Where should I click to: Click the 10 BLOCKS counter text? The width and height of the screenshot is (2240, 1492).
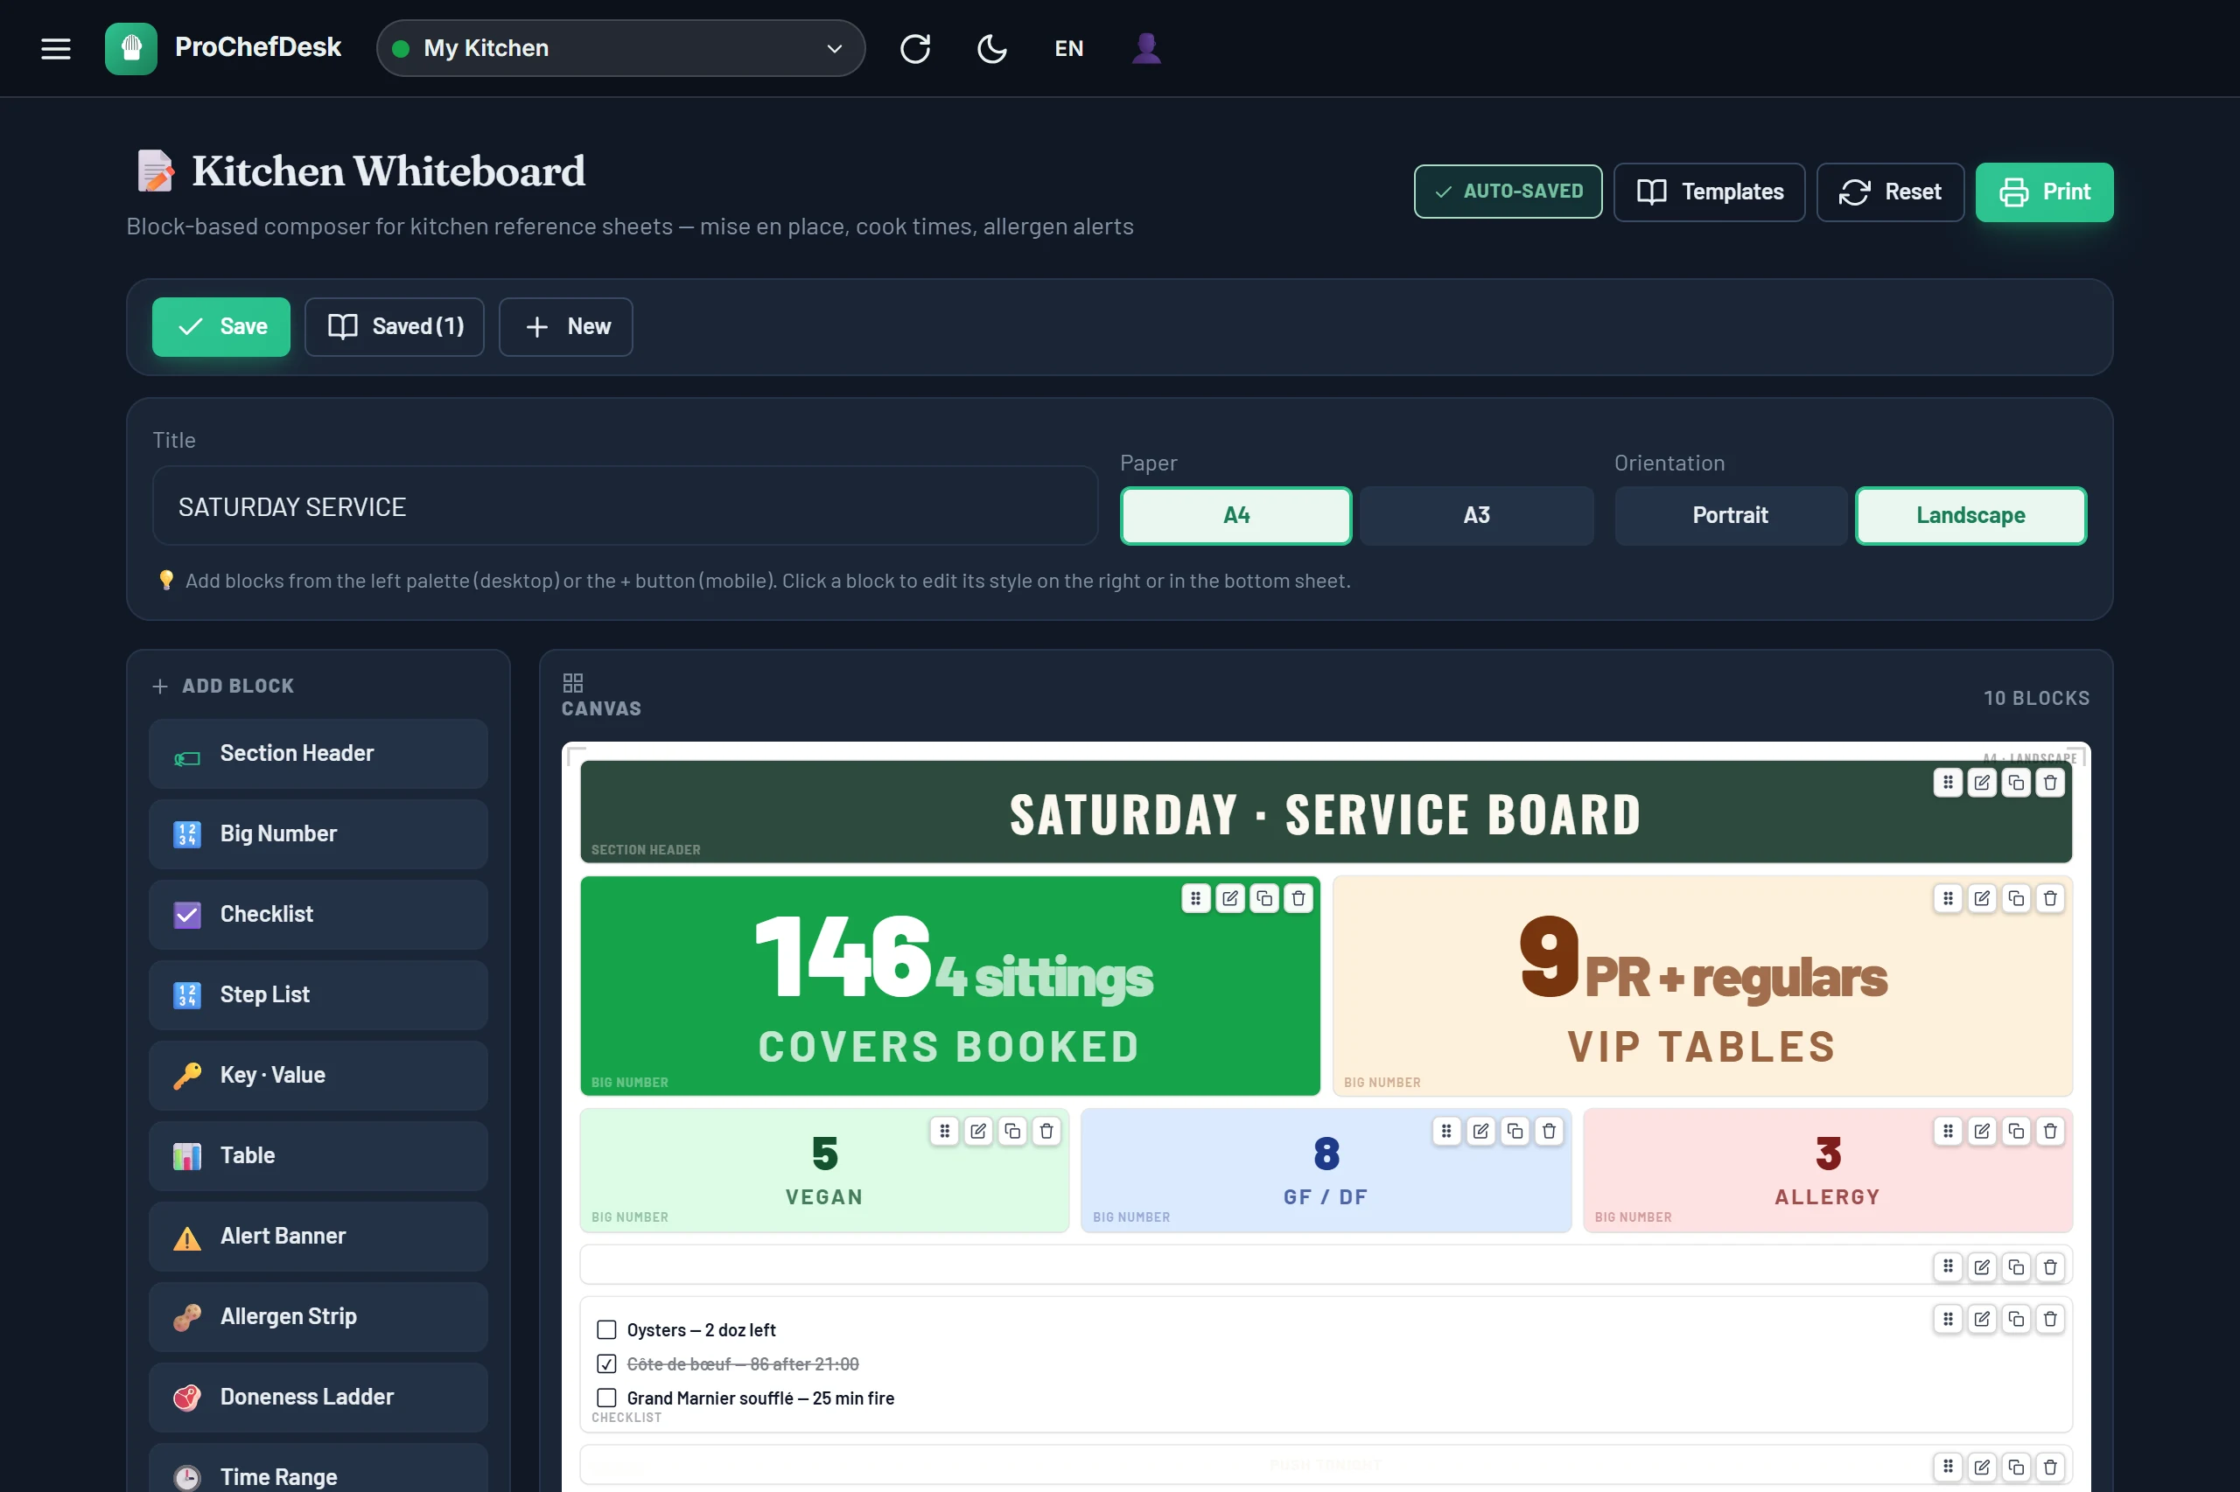click(2037, 699)
